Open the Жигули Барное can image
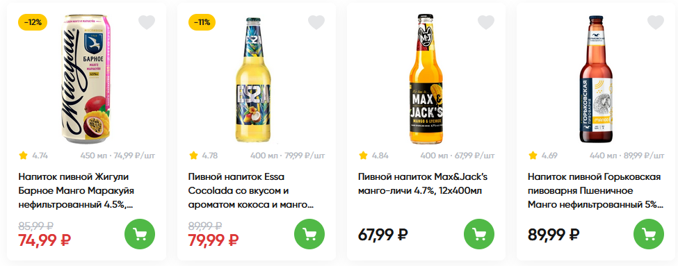 click(85, 79)
